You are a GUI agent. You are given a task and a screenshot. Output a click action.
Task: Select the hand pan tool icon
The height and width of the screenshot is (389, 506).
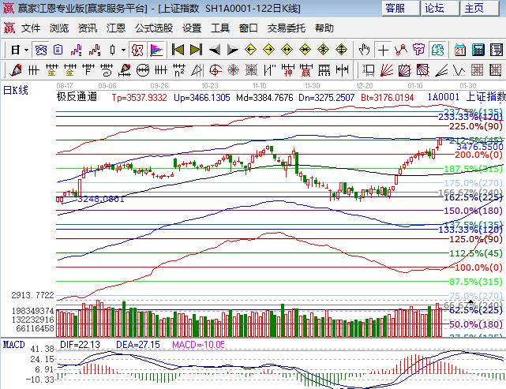tap(365, 50)
